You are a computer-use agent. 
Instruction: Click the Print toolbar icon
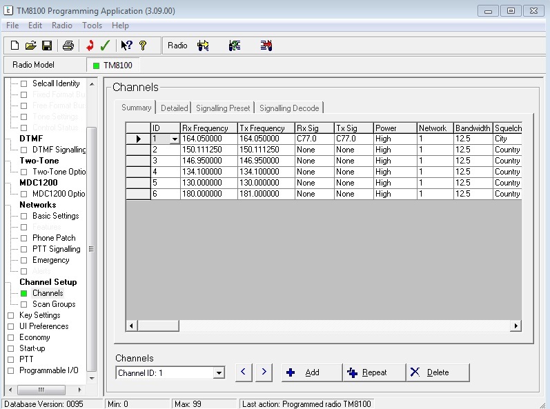(x=68, y=46)
